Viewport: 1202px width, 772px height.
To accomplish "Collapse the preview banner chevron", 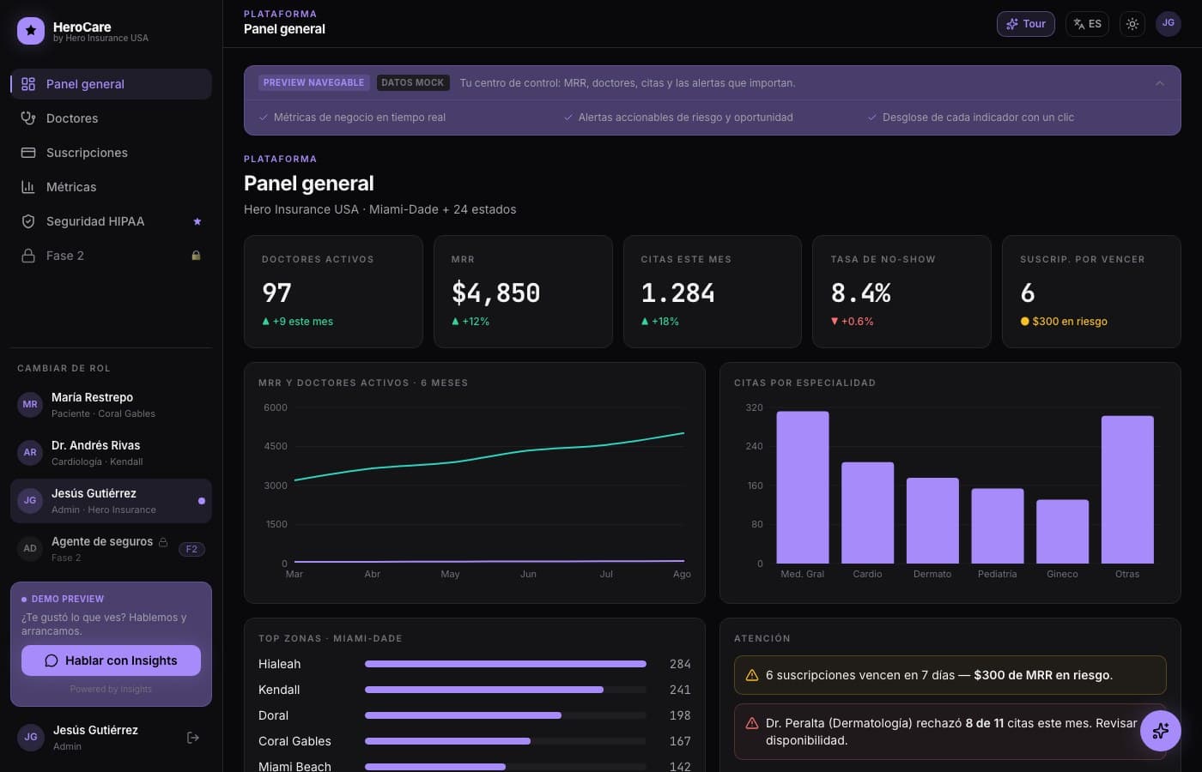I will pos(1160,83).
